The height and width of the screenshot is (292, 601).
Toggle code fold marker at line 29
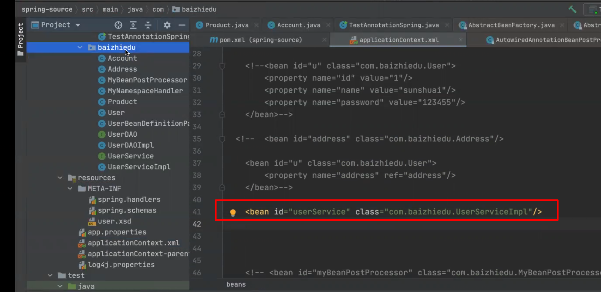click(x=222, y=66)
